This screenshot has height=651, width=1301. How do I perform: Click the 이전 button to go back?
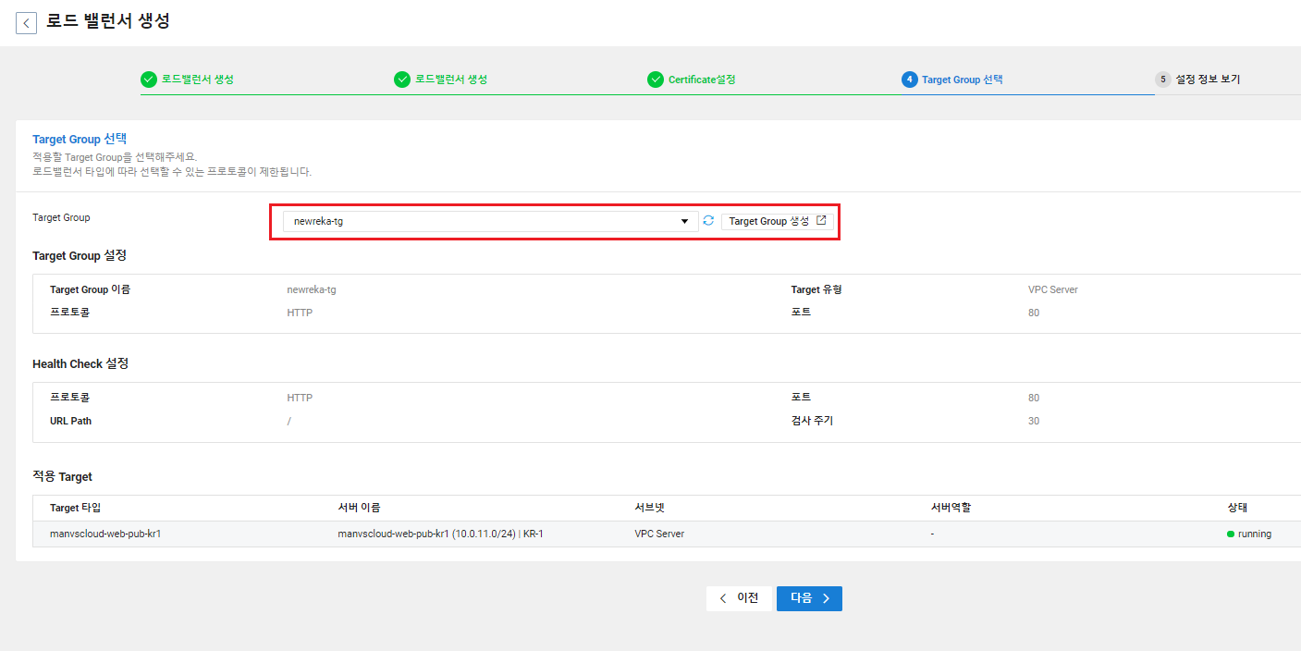[739, 598]
